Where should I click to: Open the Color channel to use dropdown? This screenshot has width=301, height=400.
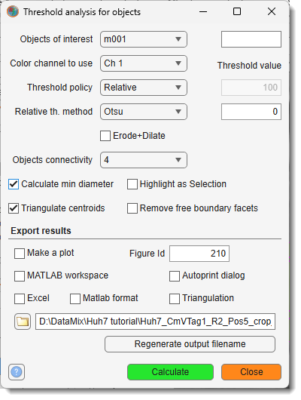click(144, 63)
